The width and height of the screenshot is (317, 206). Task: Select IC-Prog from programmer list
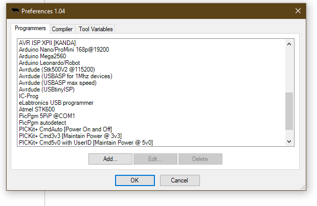tap(29, 96)
